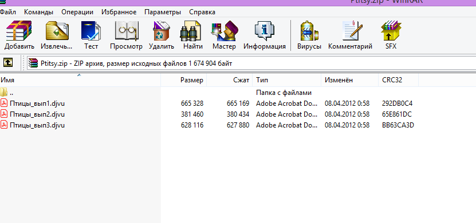Image resolution: width=476 pixels, height=223 pixels.
Task: Open the Команды menu
Action: [x=38, y=12]
